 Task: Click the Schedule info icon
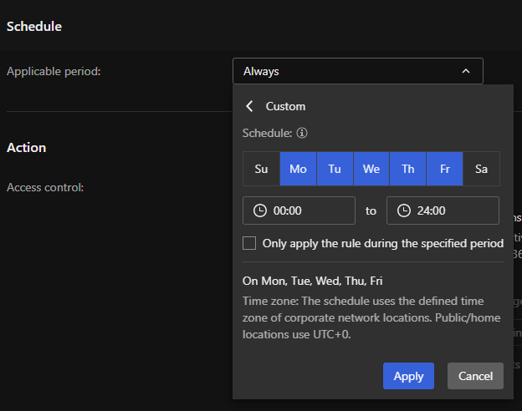click(302, 133)
